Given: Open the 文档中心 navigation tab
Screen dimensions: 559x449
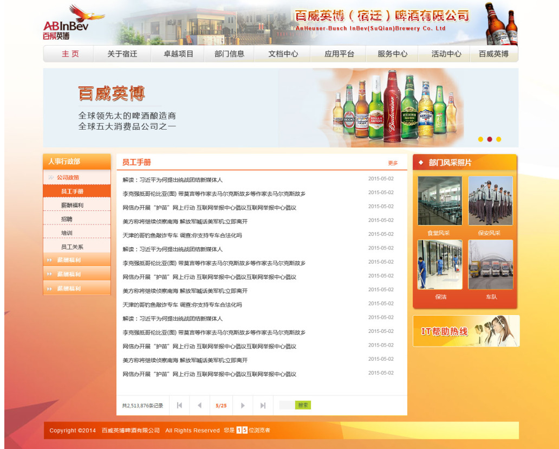Looking at the screenshot, I should 283,54.
